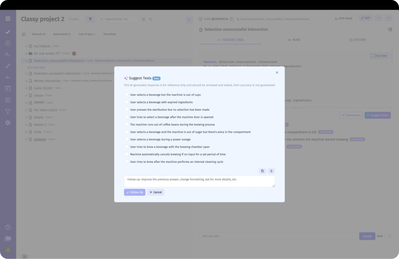Collapse 'Selection unsuccessful interaction' suite
The width and height of the screenshot is (399, 259).
click(26, 61)
